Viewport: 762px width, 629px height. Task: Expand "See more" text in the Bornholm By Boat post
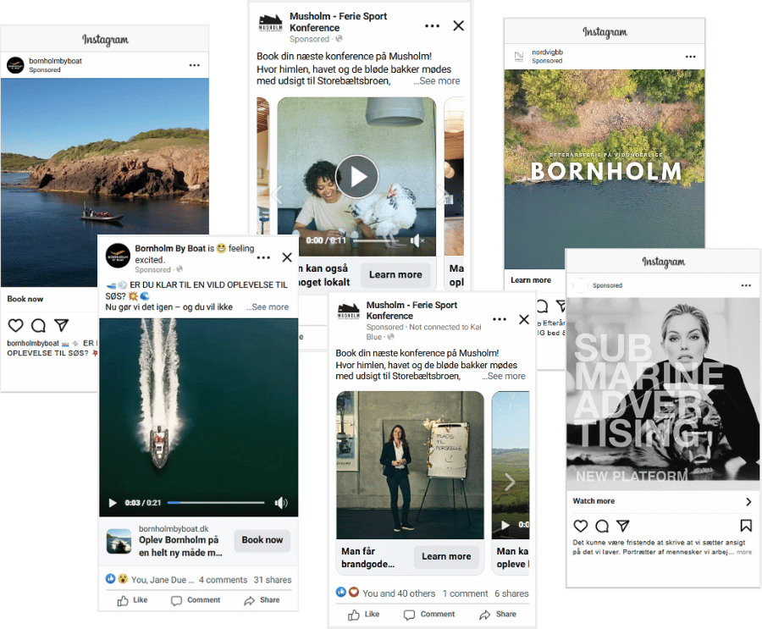click(268, 307)
